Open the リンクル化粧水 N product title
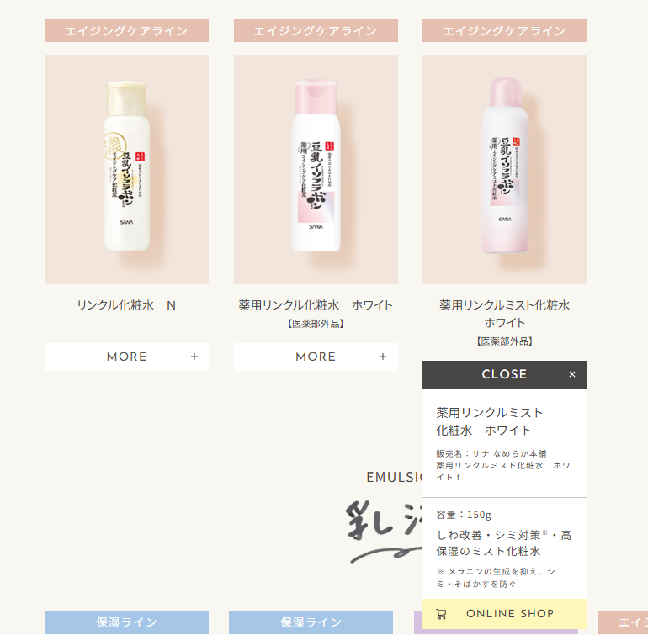The width and height of the screenshot is (648, 635). pos(126,305)
